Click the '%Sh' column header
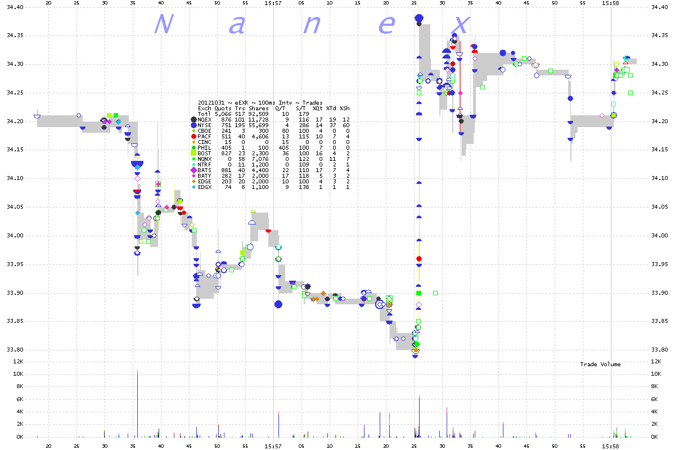Image resolution: width=675 pixels, height=450 pixels. tap(344, 109)
